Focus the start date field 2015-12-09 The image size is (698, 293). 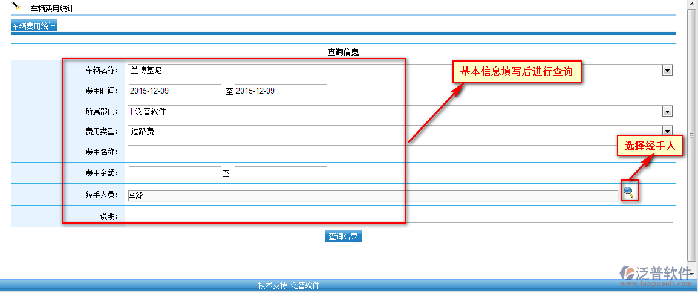[x=175, y=91]
